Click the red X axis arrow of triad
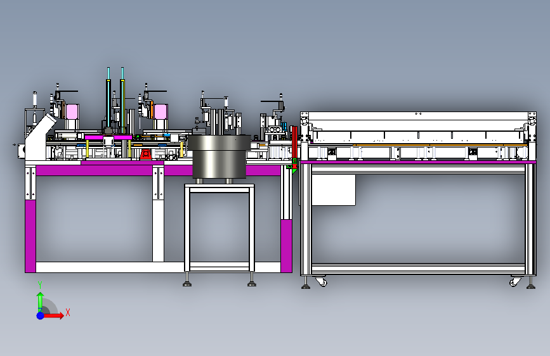Image resolution: width=550 pixels, height=356 pixels. point(54,315)
